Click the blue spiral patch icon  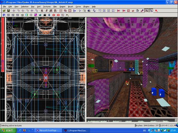point(4,15)
